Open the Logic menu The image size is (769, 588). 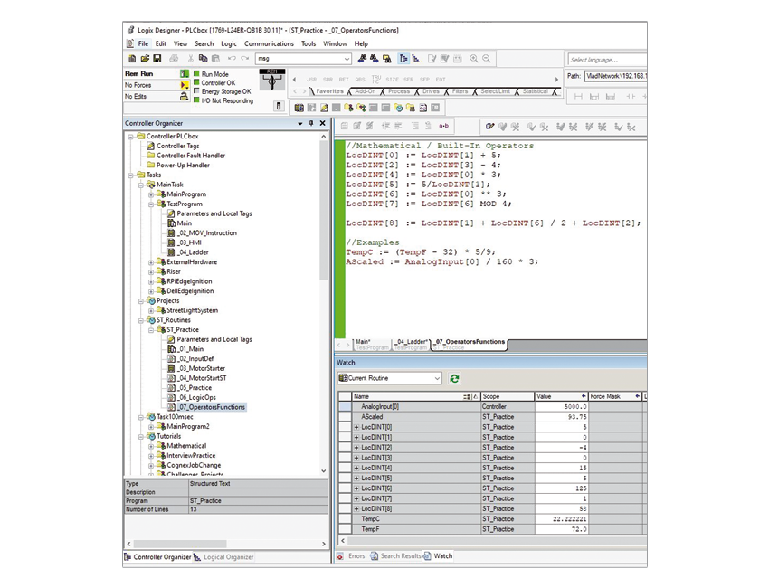(x=229, y=43)
